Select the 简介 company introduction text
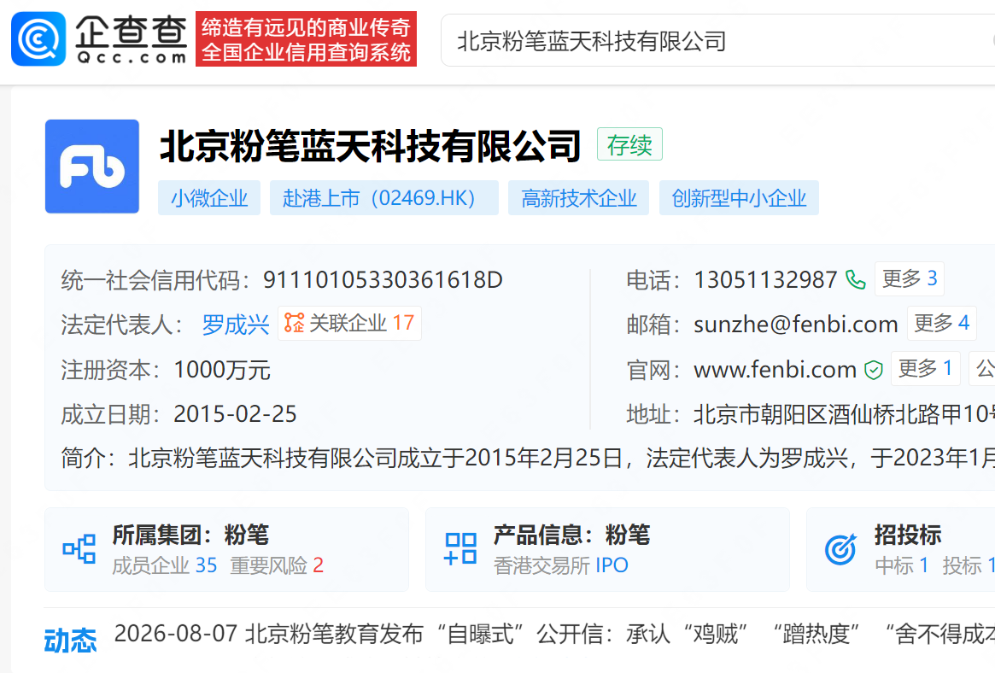Screen dimensions: 995x673 (528, 457)
